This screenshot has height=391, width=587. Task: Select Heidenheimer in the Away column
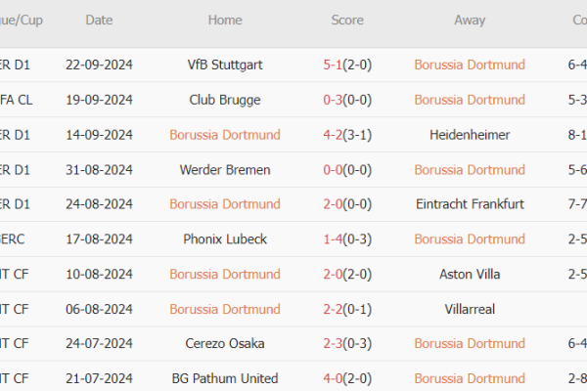(x=470, y=135)
